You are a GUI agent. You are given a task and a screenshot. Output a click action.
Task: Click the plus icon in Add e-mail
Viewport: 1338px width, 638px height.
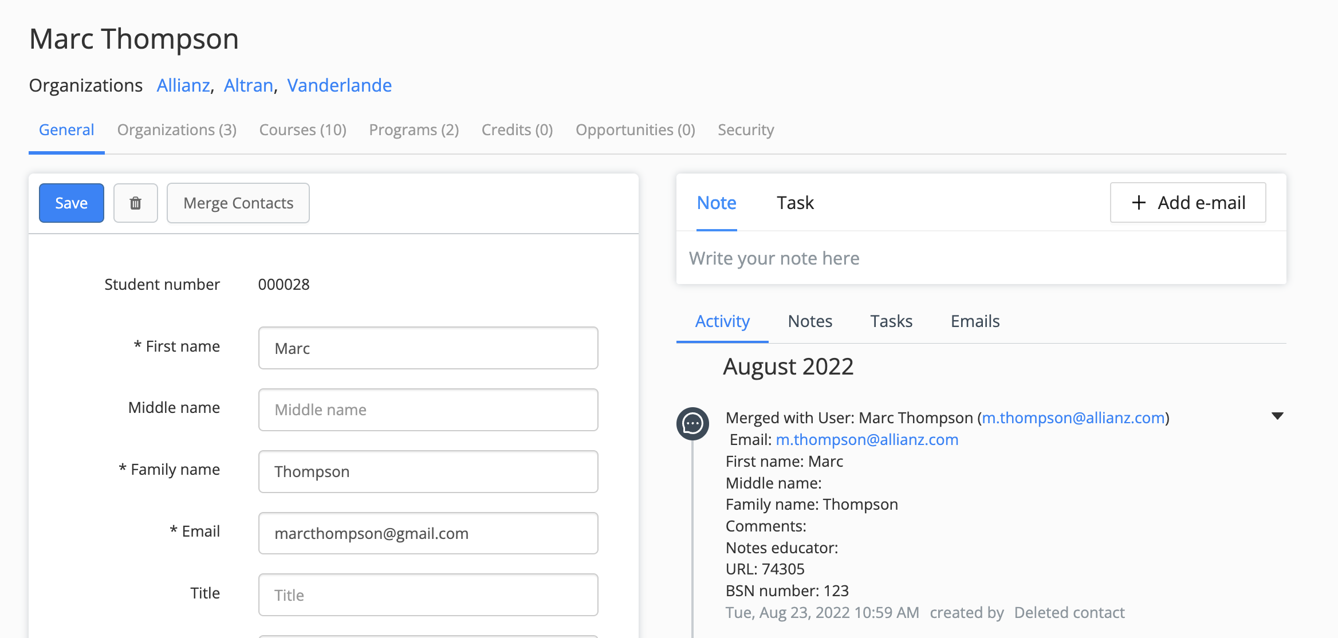tap(1139, 203)
